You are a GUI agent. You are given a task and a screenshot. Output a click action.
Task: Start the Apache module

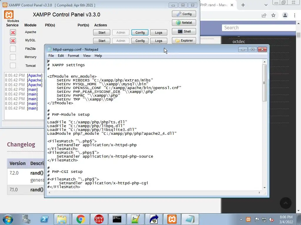pyautogui.click(x=102, y=33)
